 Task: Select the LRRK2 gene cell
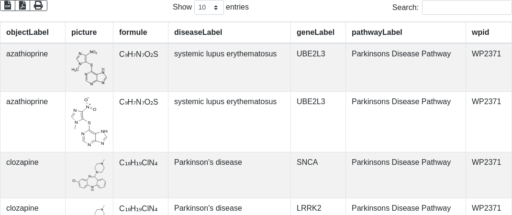pos(309,208)
